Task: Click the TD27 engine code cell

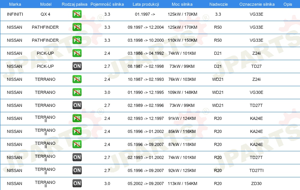Action: coord(256,66)
